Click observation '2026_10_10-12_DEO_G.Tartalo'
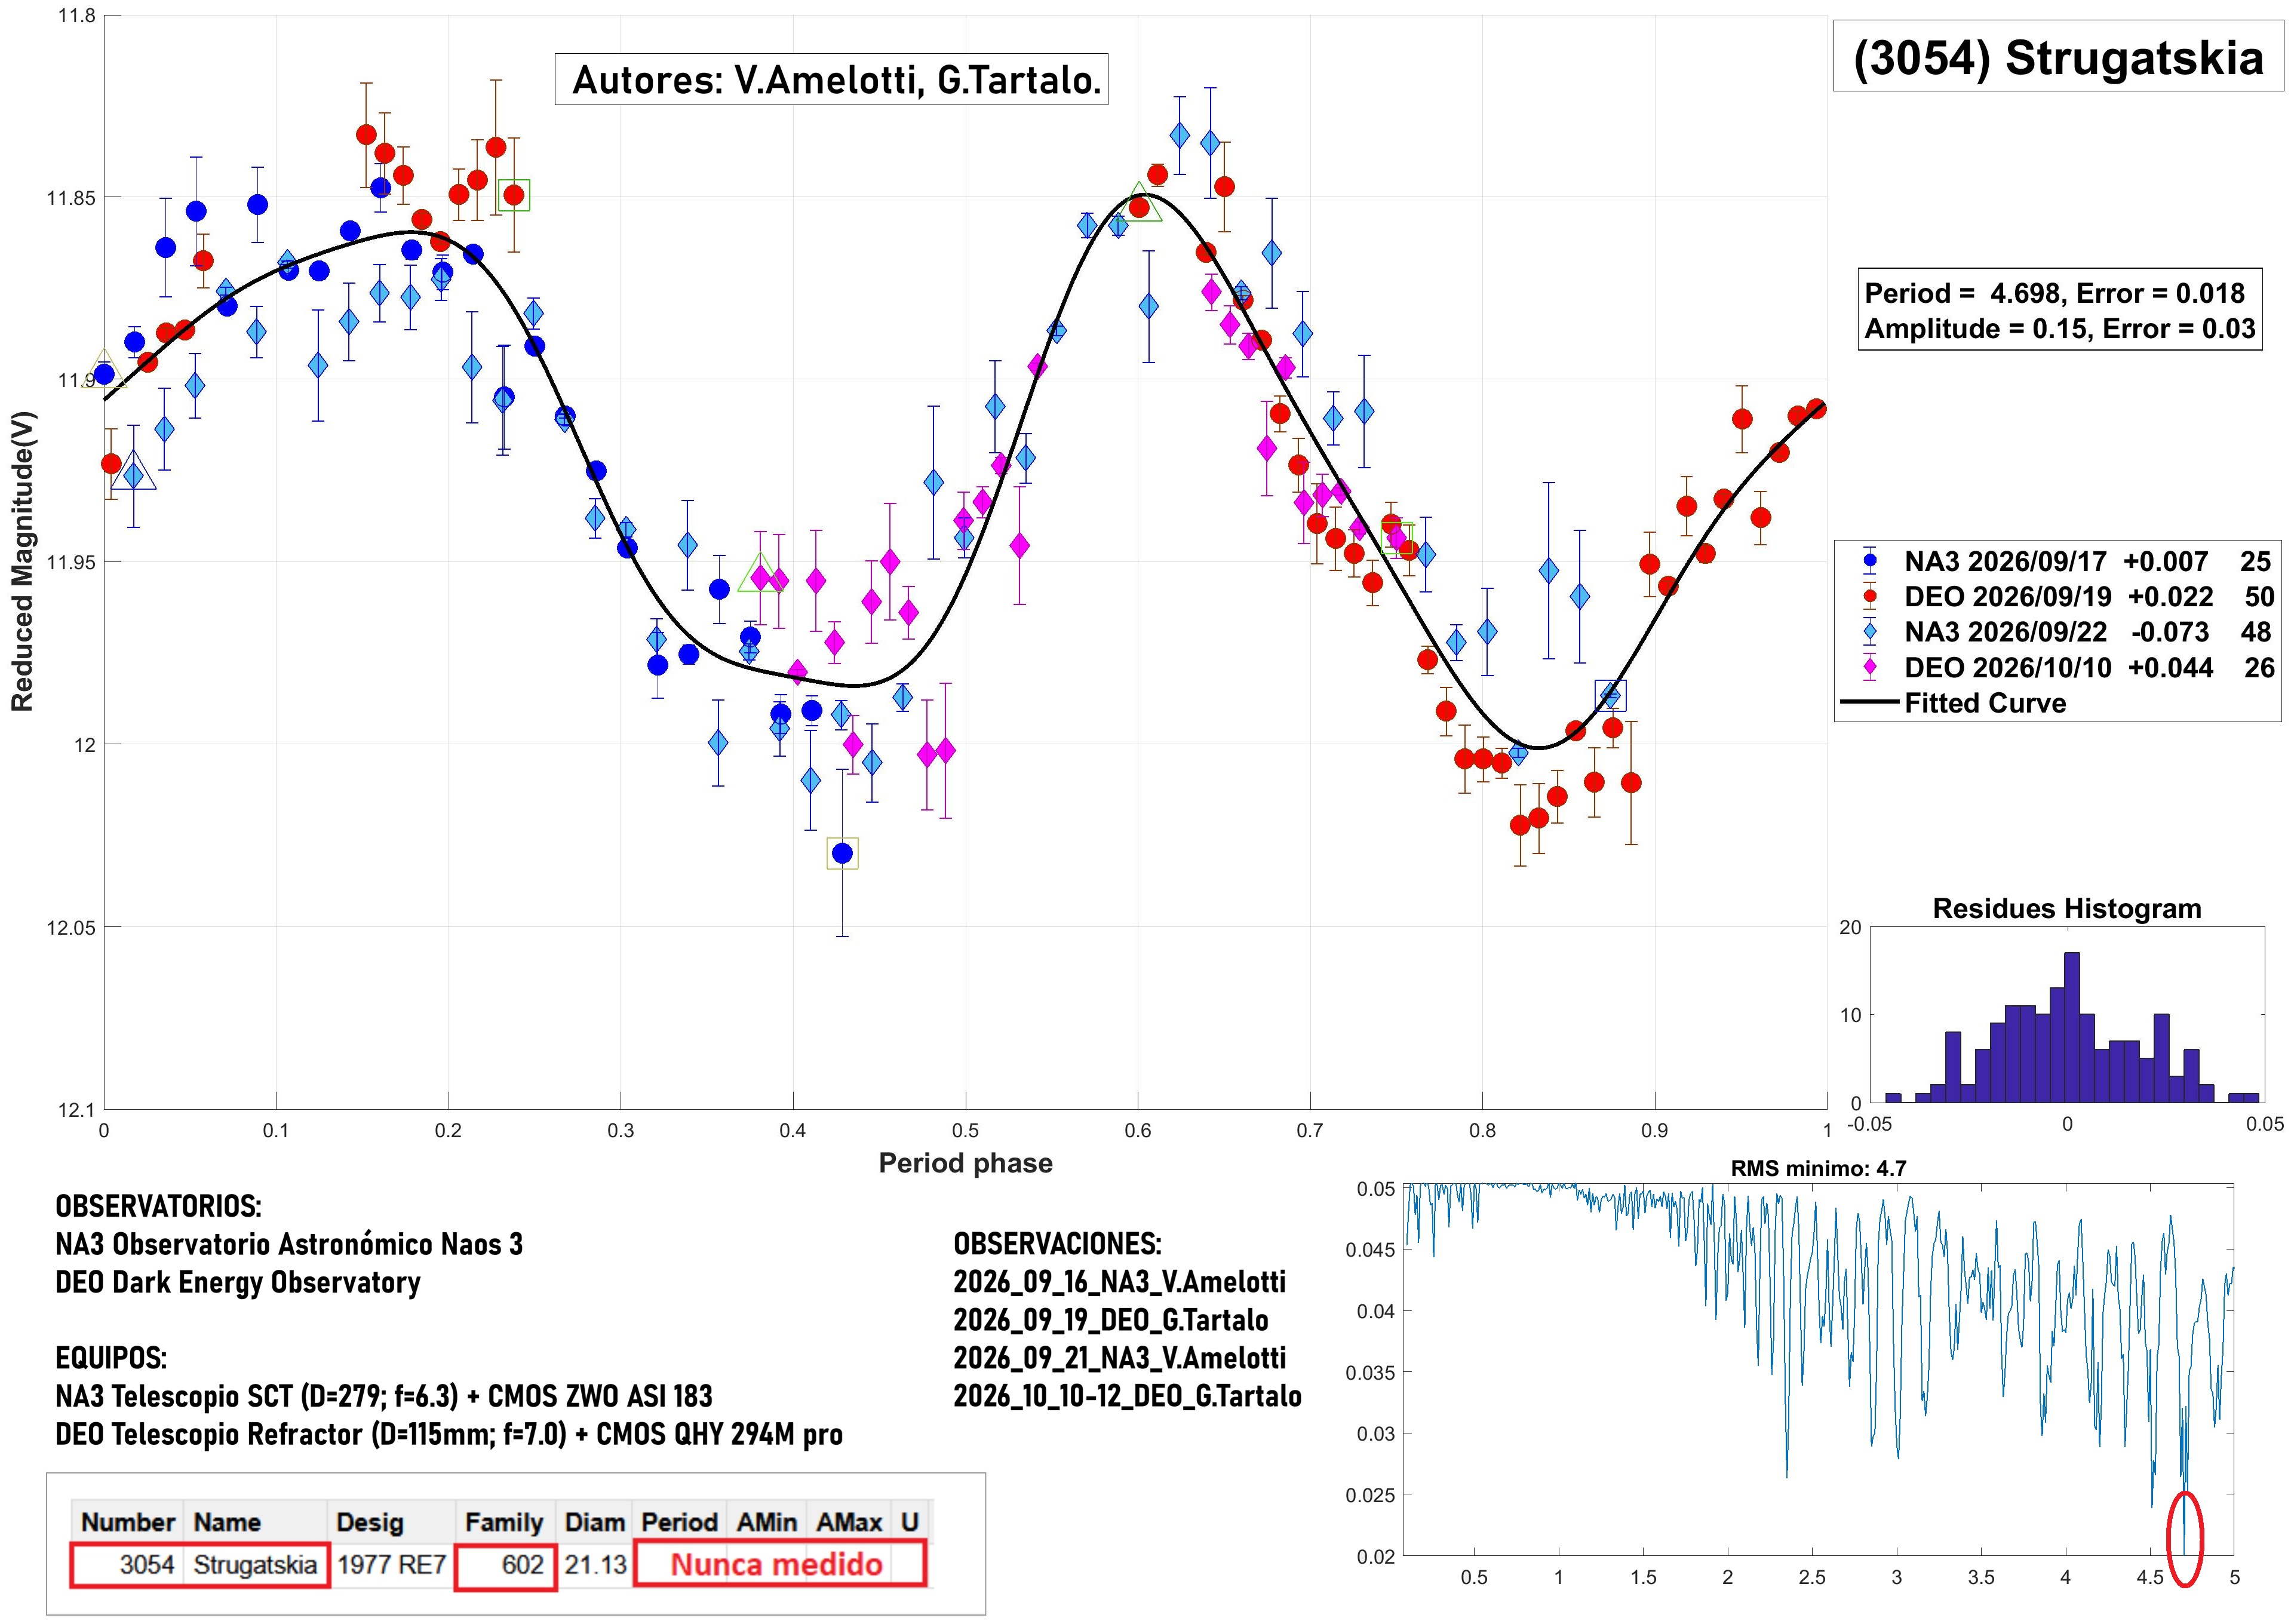This screenshot has height=1624, width=2291. [1127, 1396]
